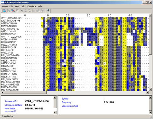Image resolution: width=153 pixels, height=119 pixels.
Task: Select sequence O56220/750-850
Action: point(9,23)
